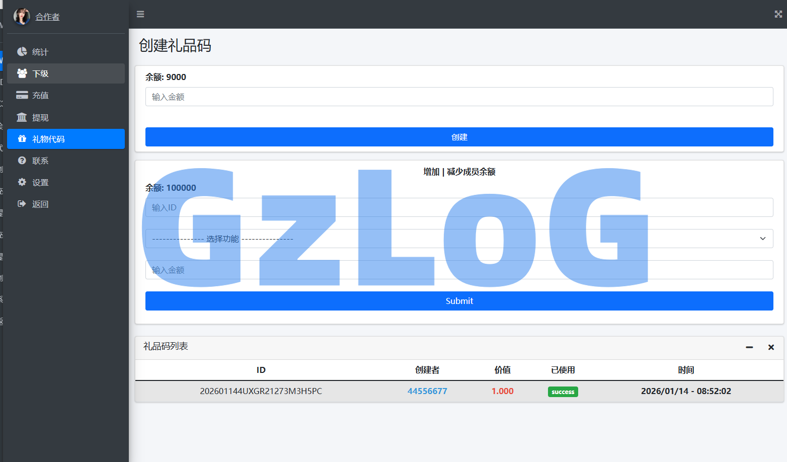Click the user avatar picture in sidebar
Screen dimensions: 787x462
[22, 17]
